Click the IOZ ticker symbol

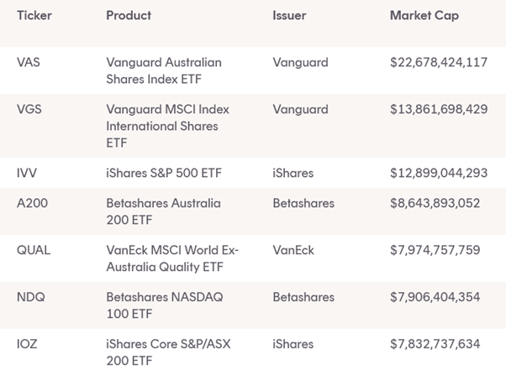pyautogui.click(x=28, y=344)
